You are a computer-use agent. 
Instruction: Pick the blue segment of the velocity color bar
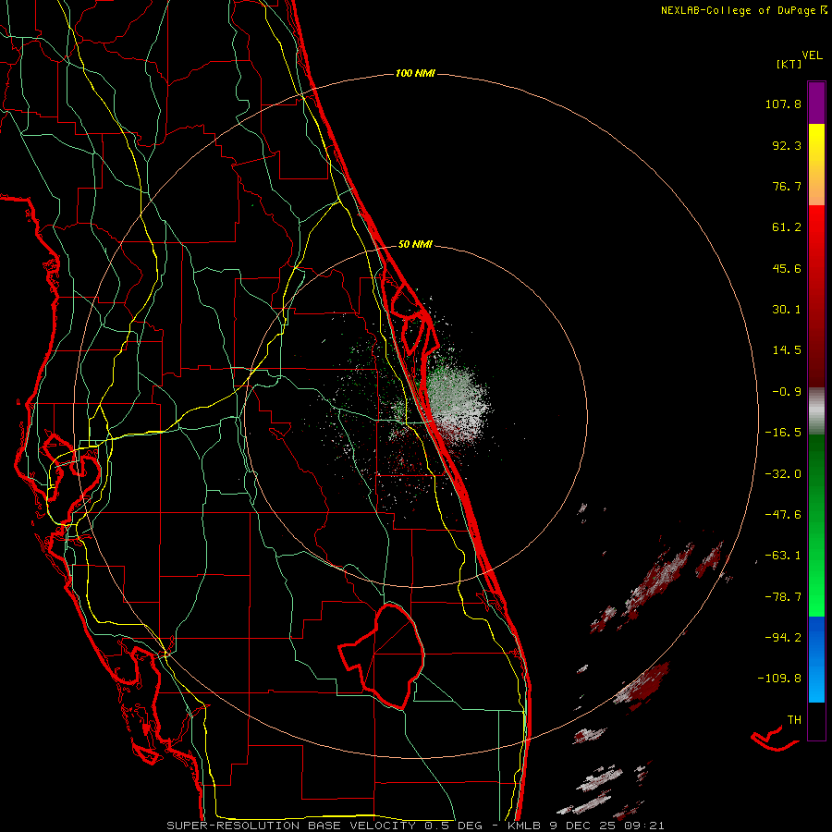816,659
